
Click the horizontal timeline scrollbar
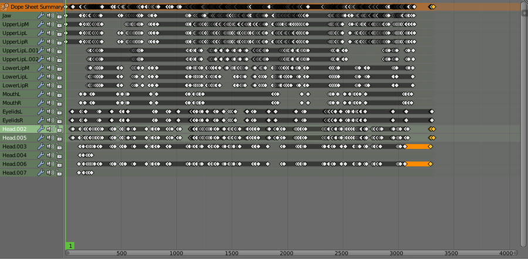(x=291, y=253)
